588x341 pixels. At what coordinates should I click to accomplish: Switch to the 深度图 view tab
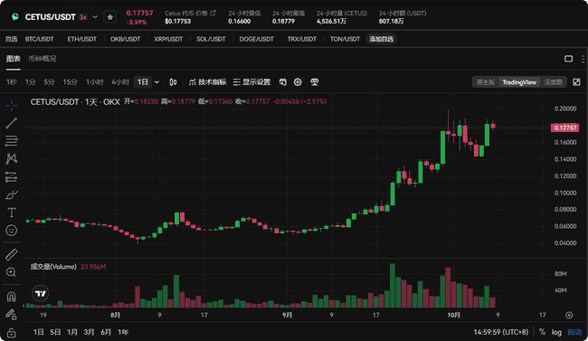pyautogui.click(x=554, y=82)
